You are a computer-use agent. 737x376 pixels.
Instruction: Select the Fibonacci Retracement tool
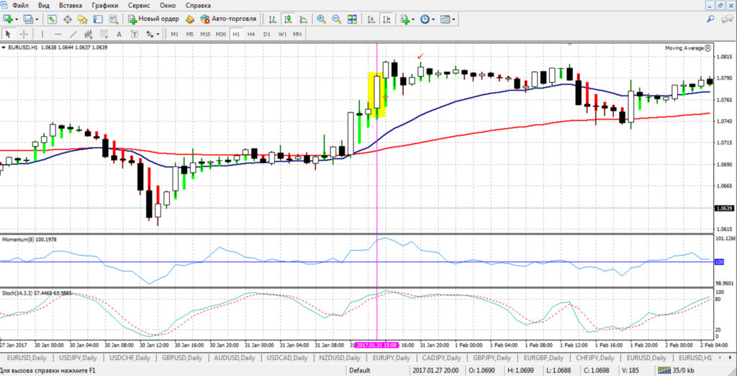pos(104,35)
